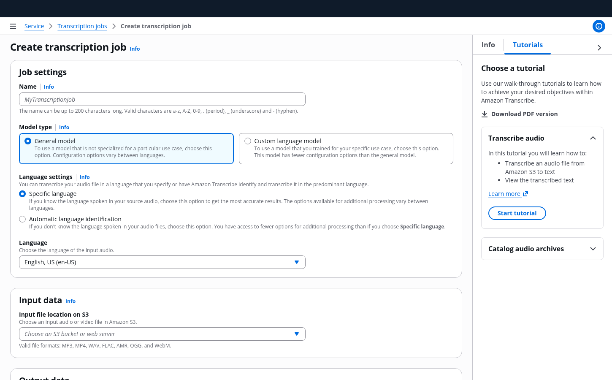This screenshot has width=612, height=380.
Task: Collapse the help panel with right chevron
Action: 599,48
